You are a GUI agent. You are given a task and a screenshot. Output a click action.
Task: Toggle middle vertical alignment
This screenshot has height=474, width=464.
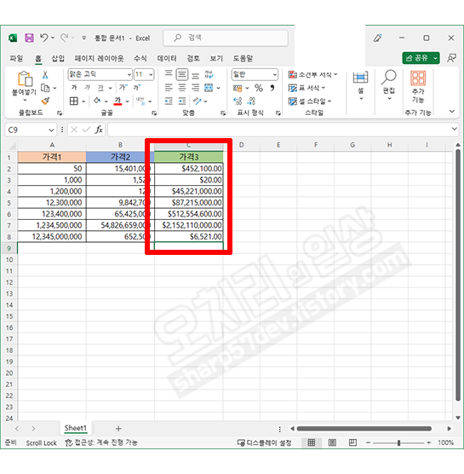pos(181,74)
